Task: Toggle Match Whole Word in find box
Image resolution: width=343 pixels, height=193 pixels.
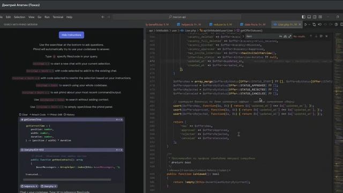Action: [285, 36]
